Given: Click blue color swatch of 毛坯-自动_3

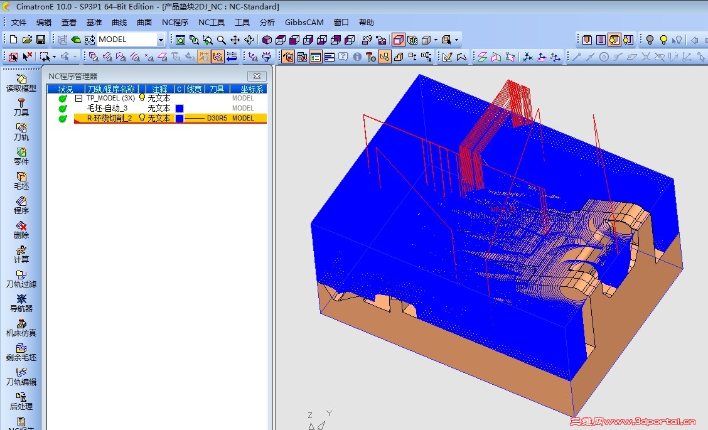Looking at the screenshot, I should (180, 109).
